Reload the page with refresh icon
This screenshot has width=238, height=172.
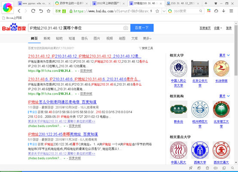[33, 11]
